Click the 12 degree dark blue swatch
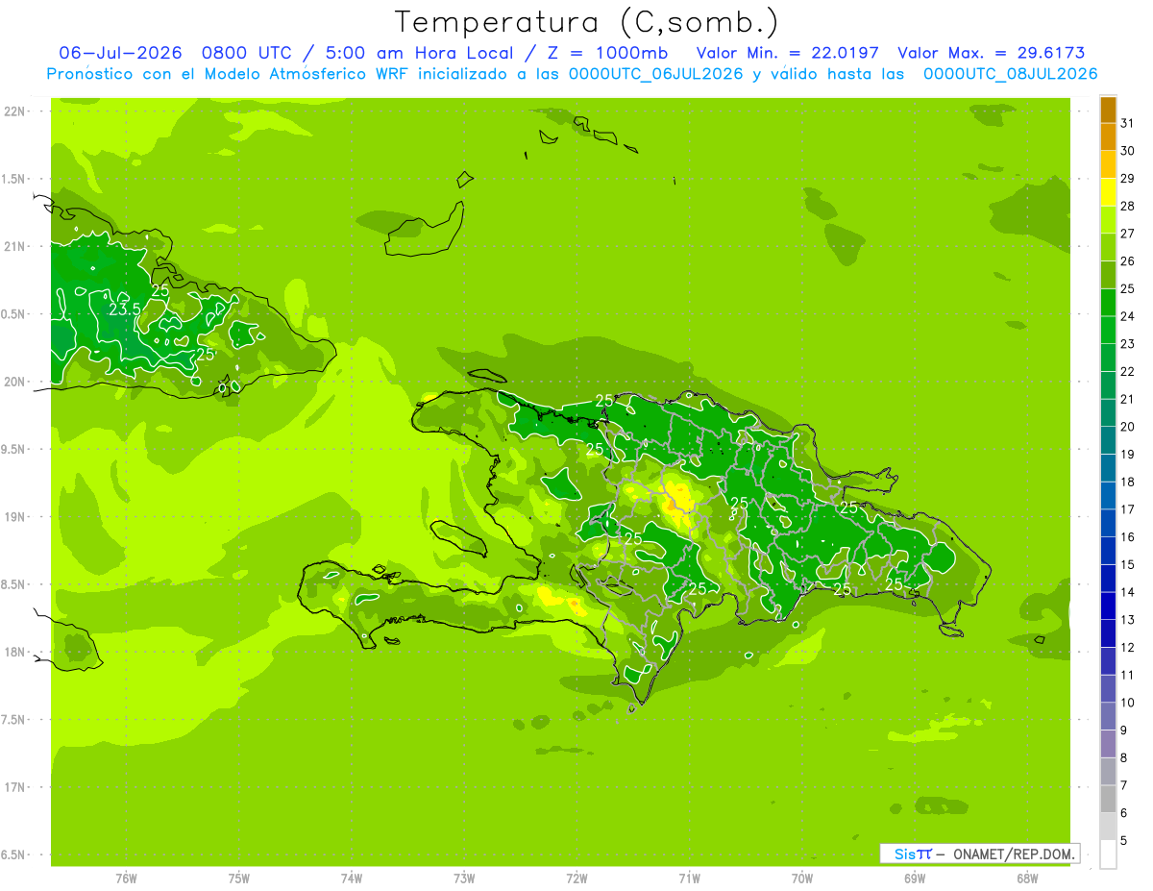Screen dimensions: 1153x891 (x=1108, y=634)
